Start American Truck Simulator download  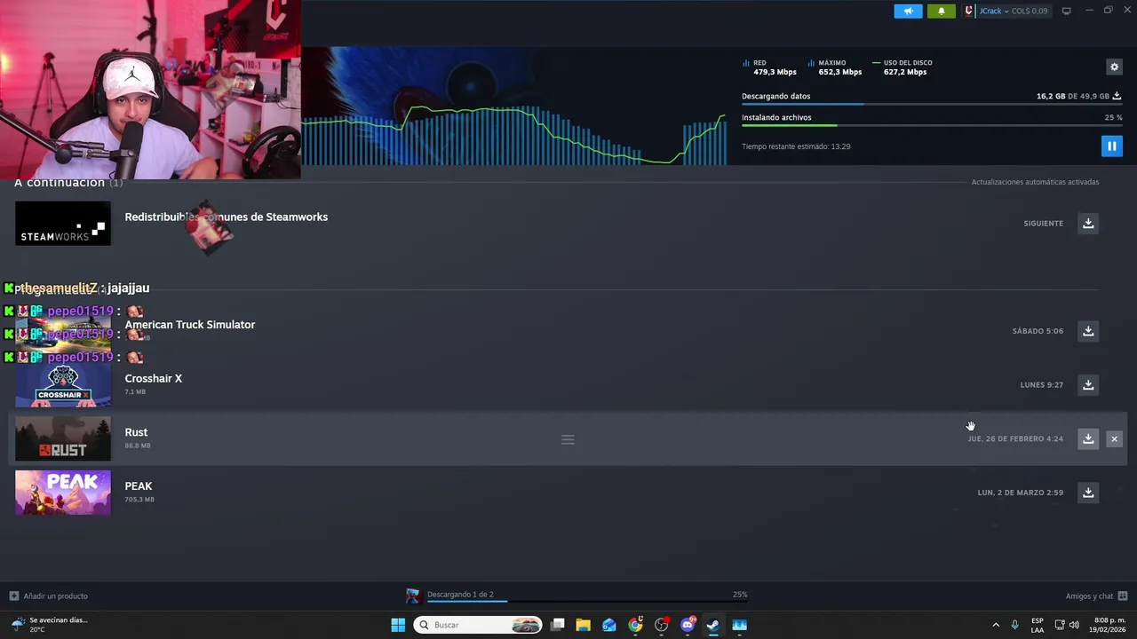pos(1088,330)
